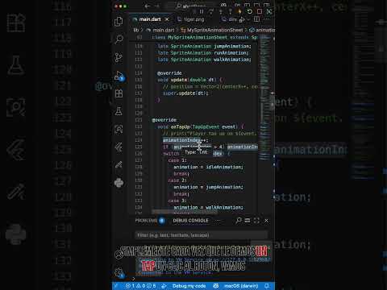Click the editor run button

tap(242, 19)
